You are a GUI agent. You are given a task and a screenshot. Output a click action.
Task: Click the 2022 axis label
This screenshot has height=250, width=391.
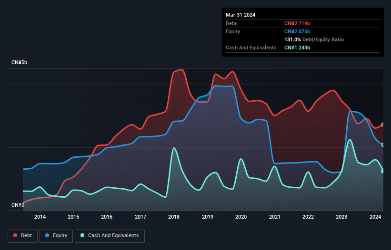308,217
